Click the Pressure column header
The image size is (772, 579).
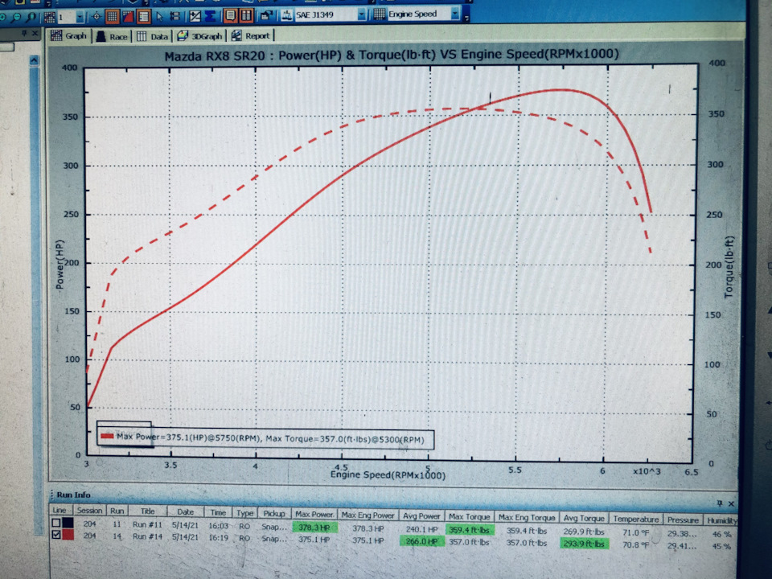(683, 519)
